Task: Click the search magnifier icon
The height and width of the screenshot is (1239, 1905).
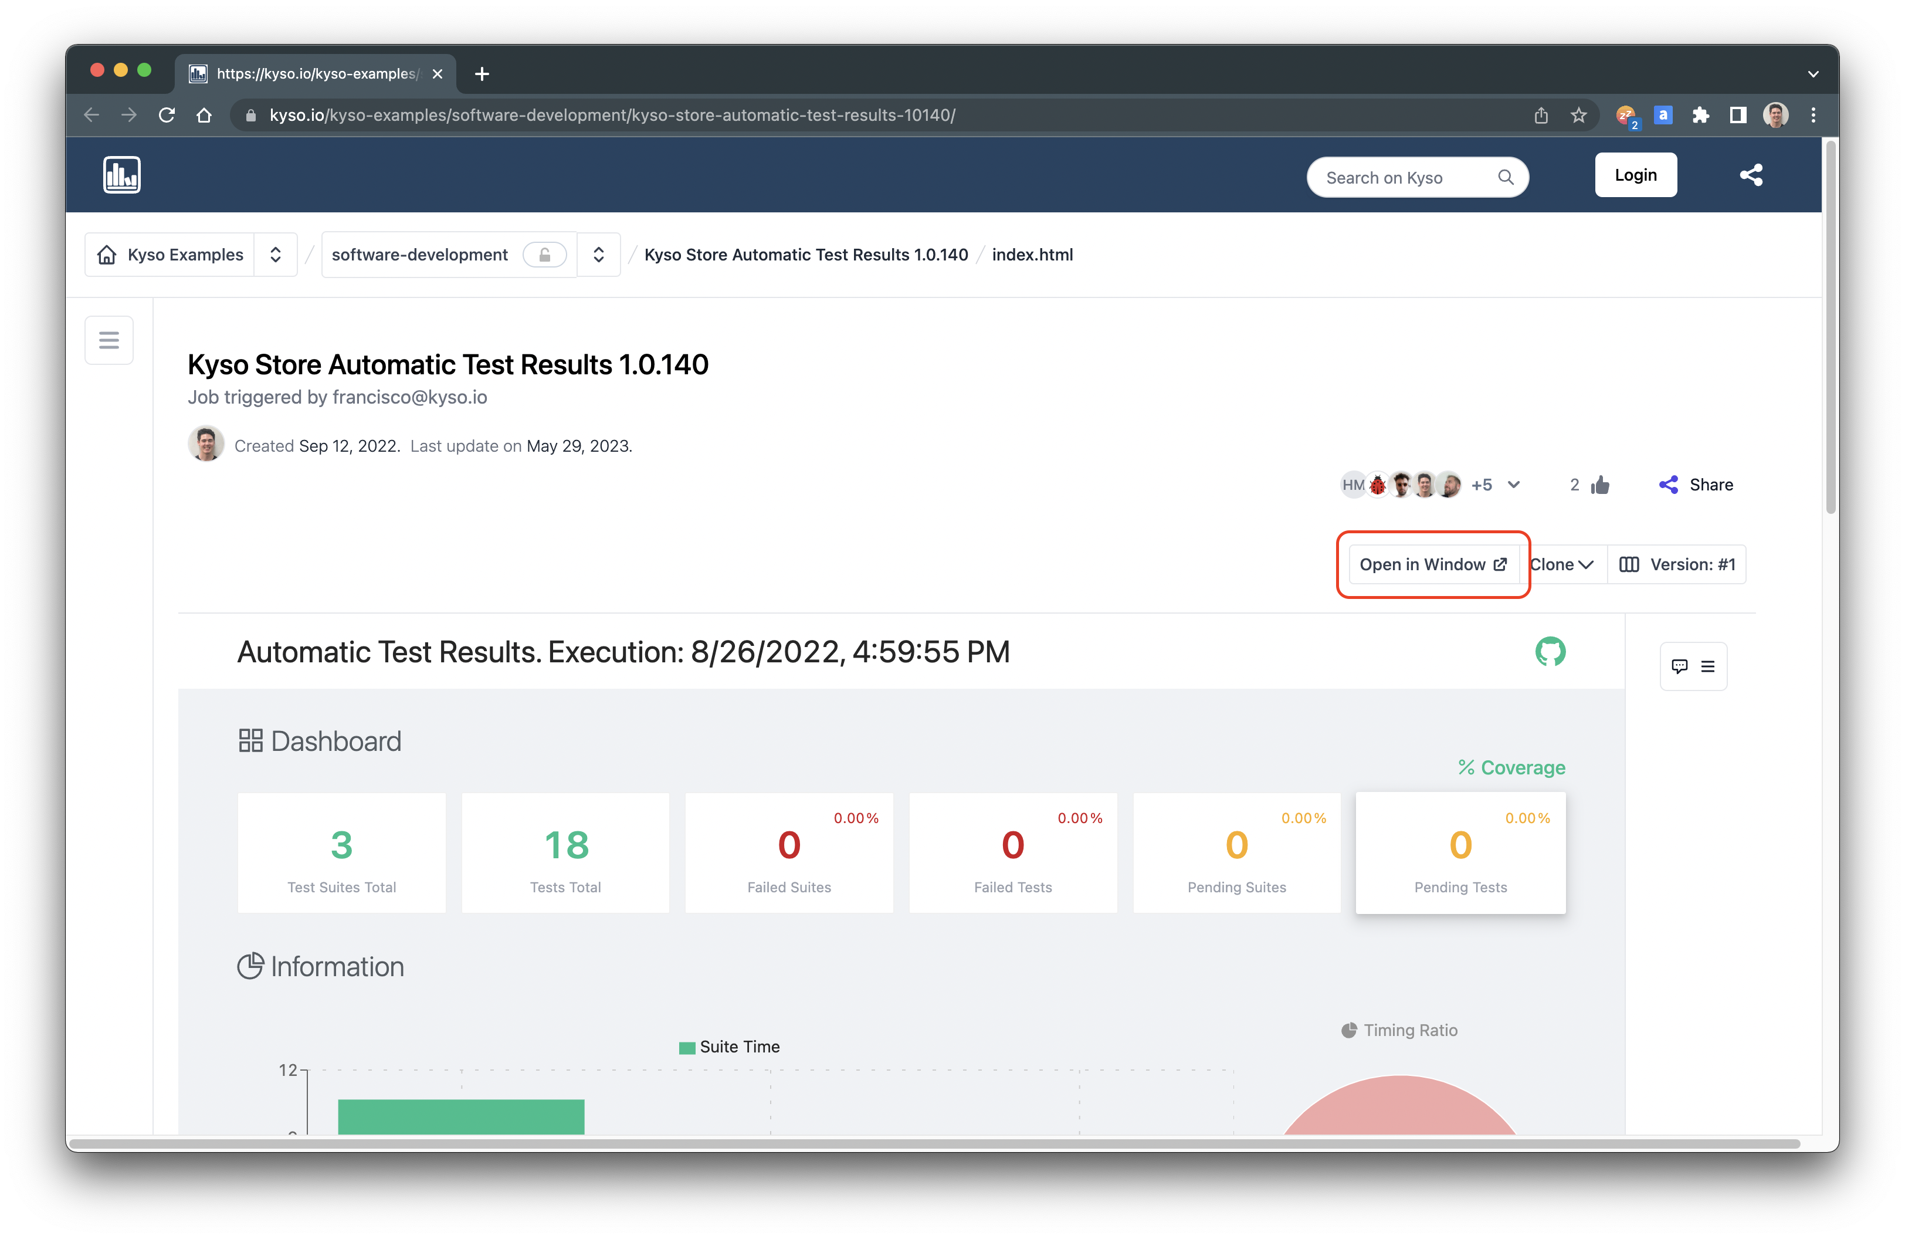Action: coord(1506,177)
